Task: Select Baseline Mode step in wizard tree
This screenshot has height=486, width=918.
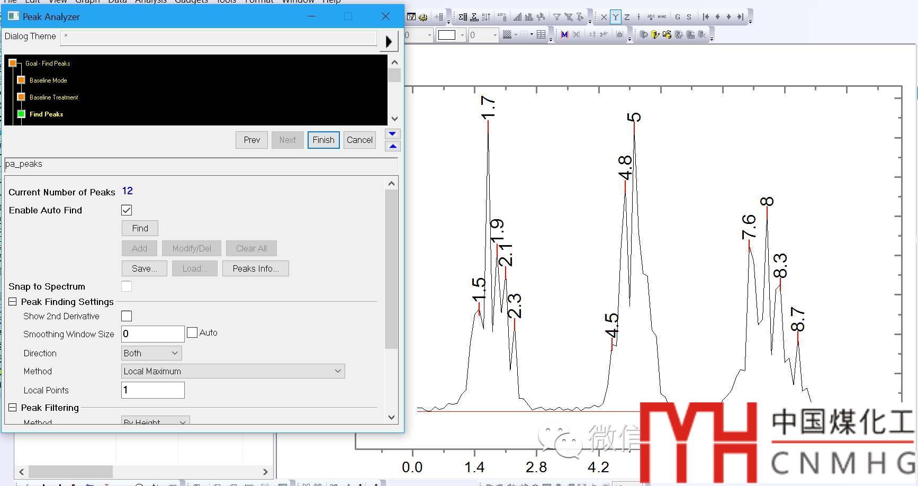Action: tap(48, 80)
